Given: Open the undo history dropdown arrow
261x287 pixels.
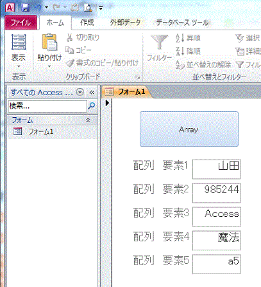Looking at the screenshot, I should click(x=46, y=8).
